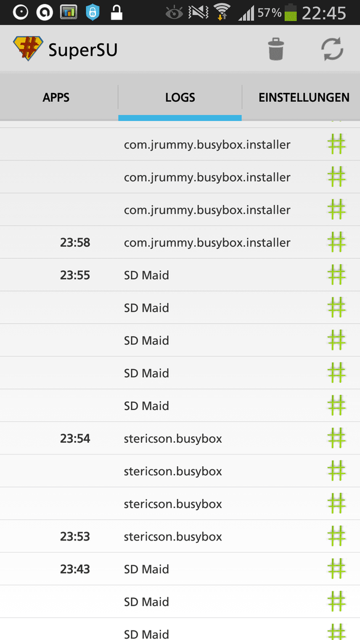The image size is (360, 640).
Task: Tap the battery icon in status bar
Action: [291, 12]
